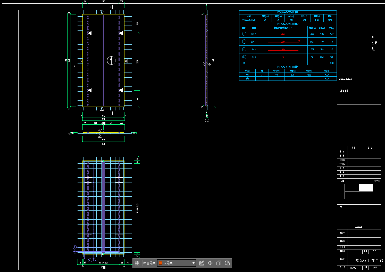This screenshot has height=272, width=385.
Task: Click the dropdown arrow beside 未分类
Action: tap(193, 263)
